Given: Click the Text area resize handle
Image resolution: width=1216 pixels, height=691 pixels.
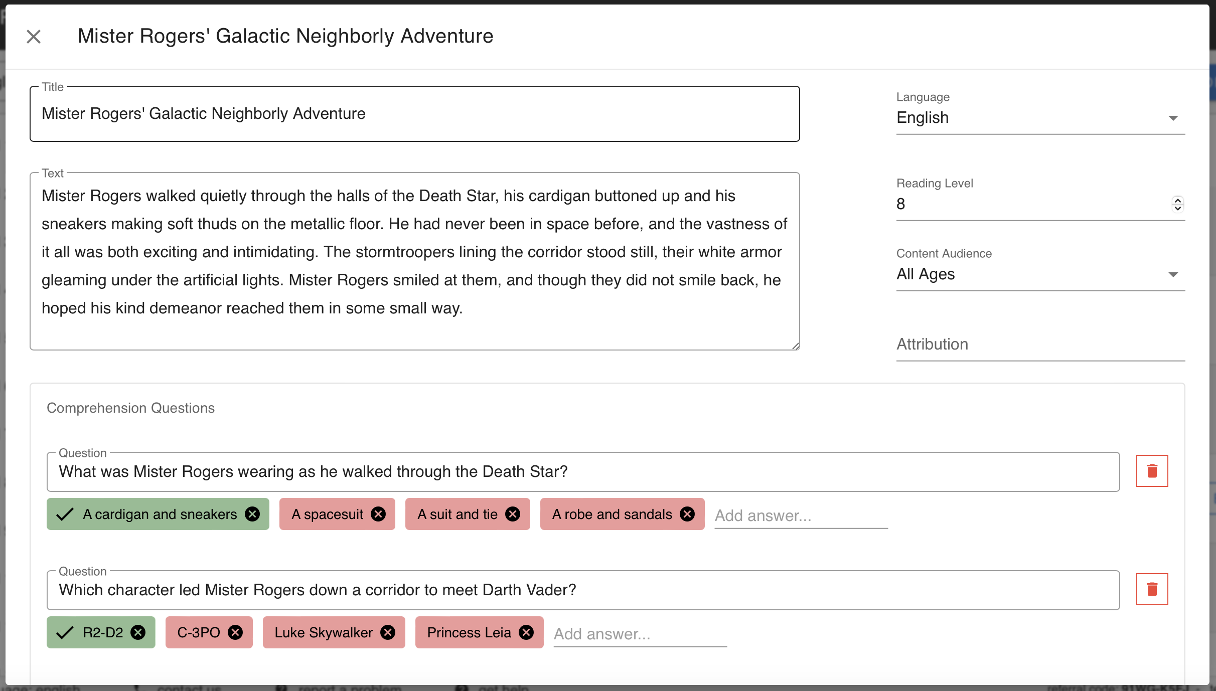Looking at the screenshot, I should [795, 345].
